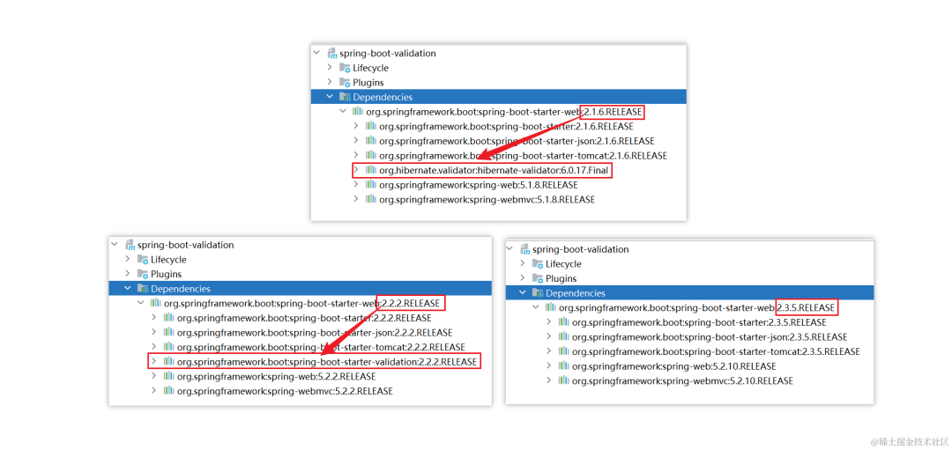Expand the spring-boot-starter-tomcat:2.1.6.RELEASE node
The width and height of the screenshot is (952, 450).
pos(356,155)
